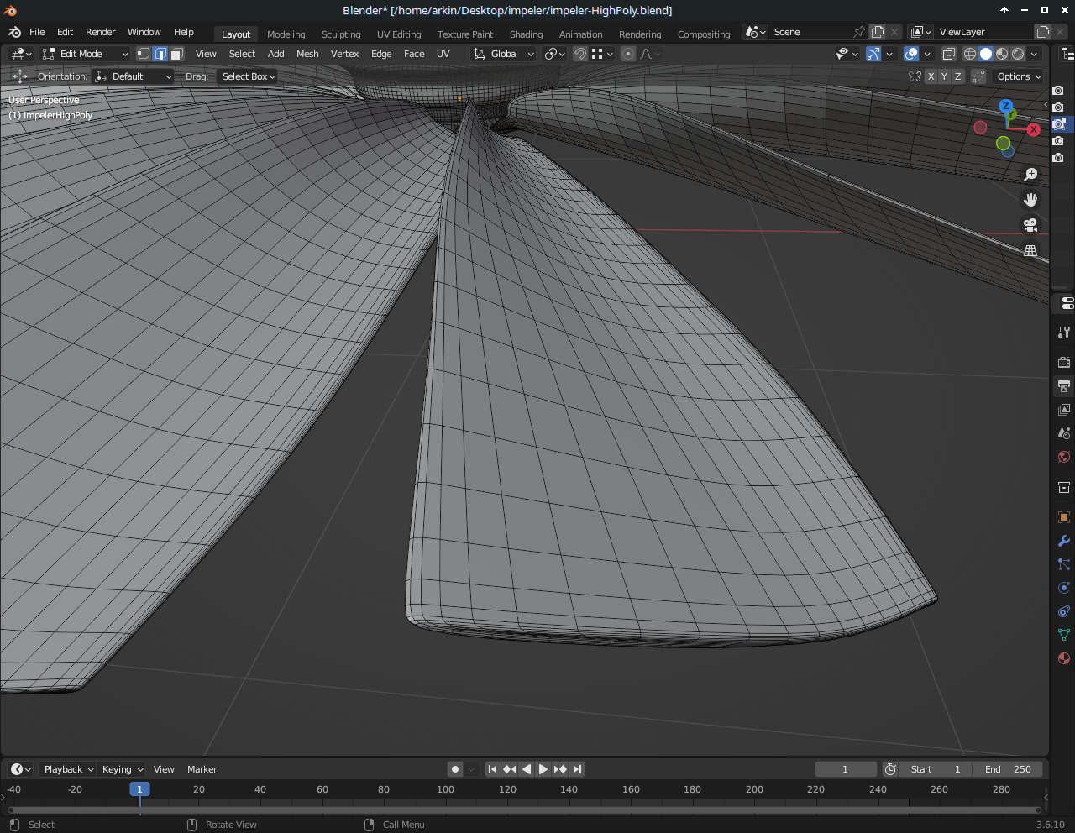Screen dimensions: 1075x833
Task: Open the snapping options dropdown
Action: coord(602,54)
